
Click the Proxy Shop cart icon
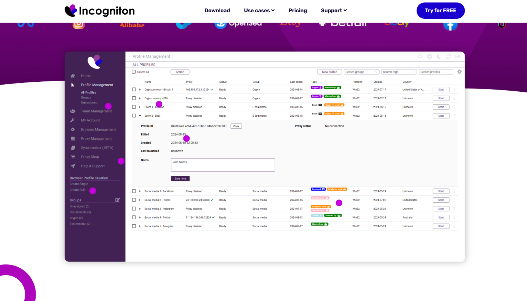pos(73,157)
